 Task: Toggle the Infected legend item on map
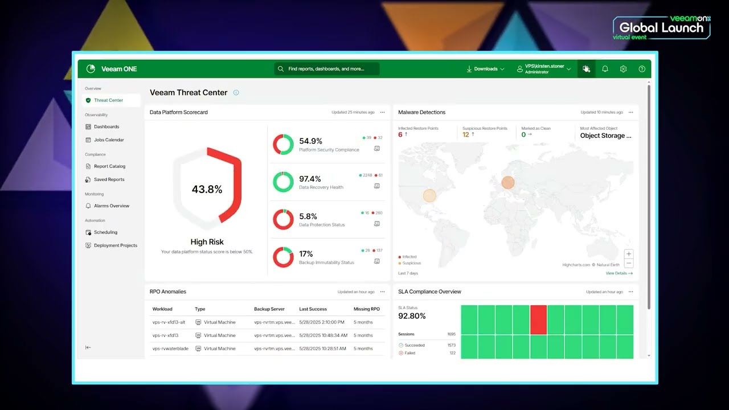pyautogui.click(x=407, y=257)
